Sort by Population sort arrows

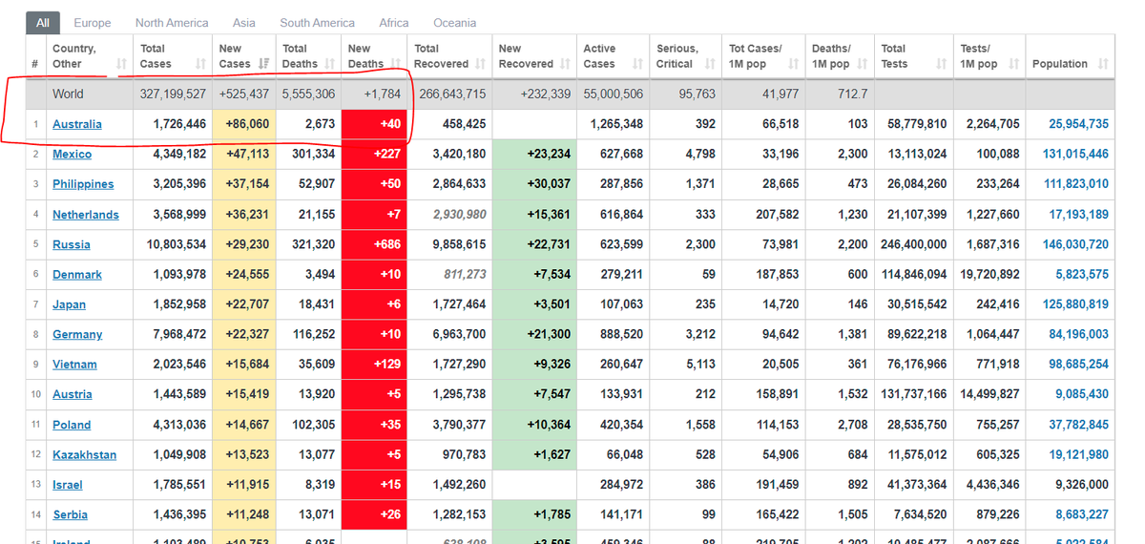1103,64
